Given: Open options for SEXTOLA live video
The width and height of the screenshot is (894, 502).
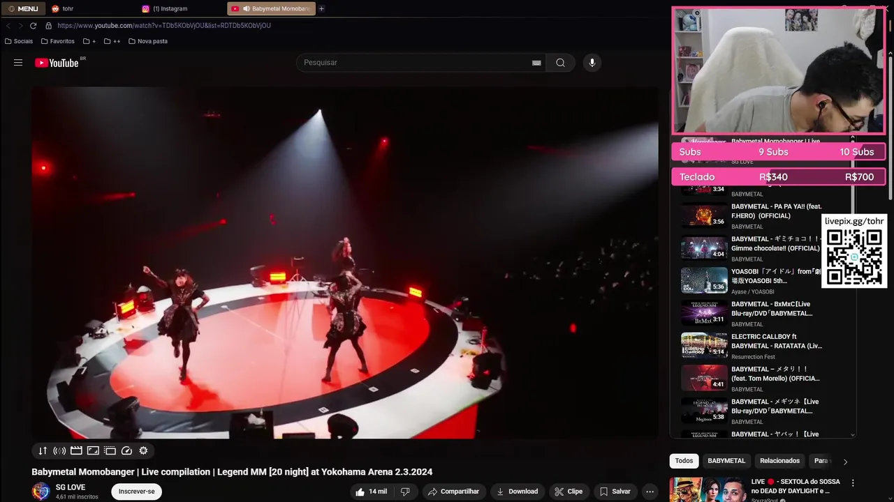Looking at the screenshot, I should (x=852, y=482).
